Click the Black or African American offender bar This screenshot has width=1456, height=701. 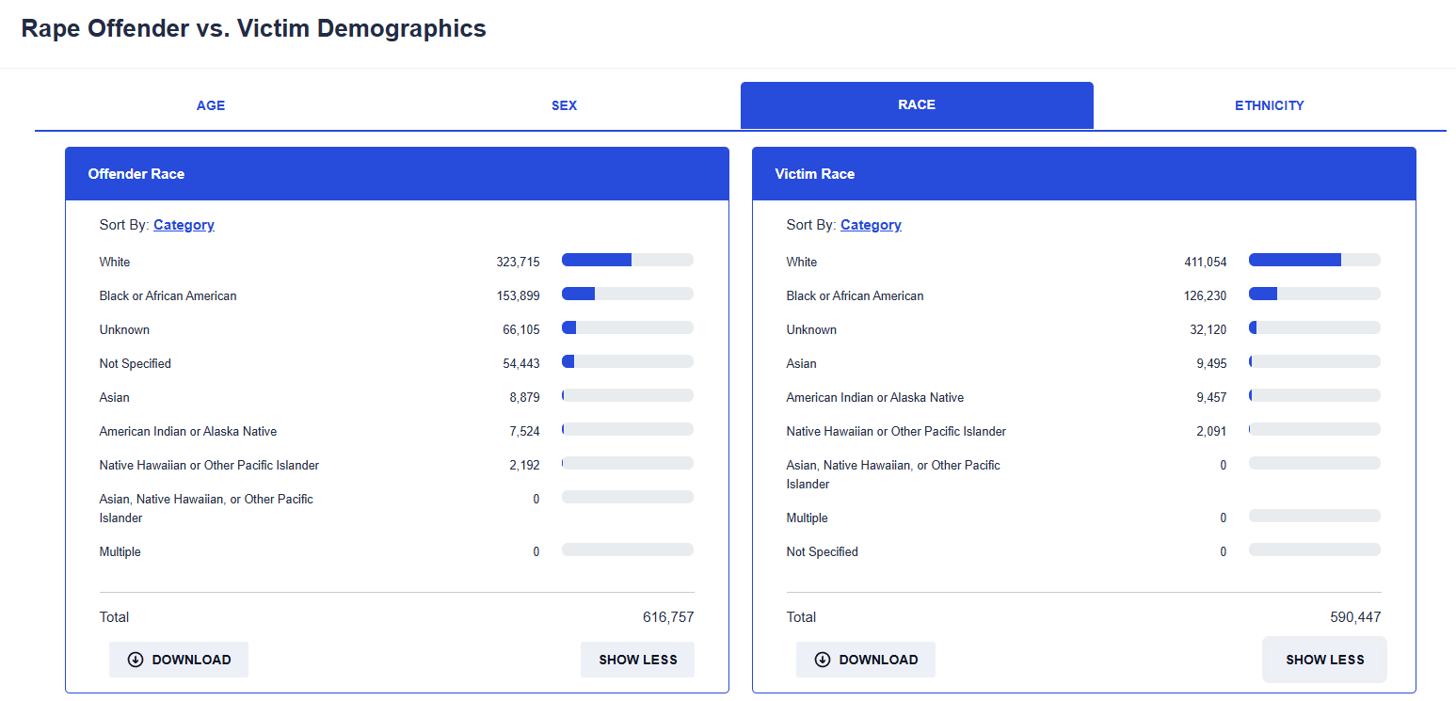tap(628, 294)
